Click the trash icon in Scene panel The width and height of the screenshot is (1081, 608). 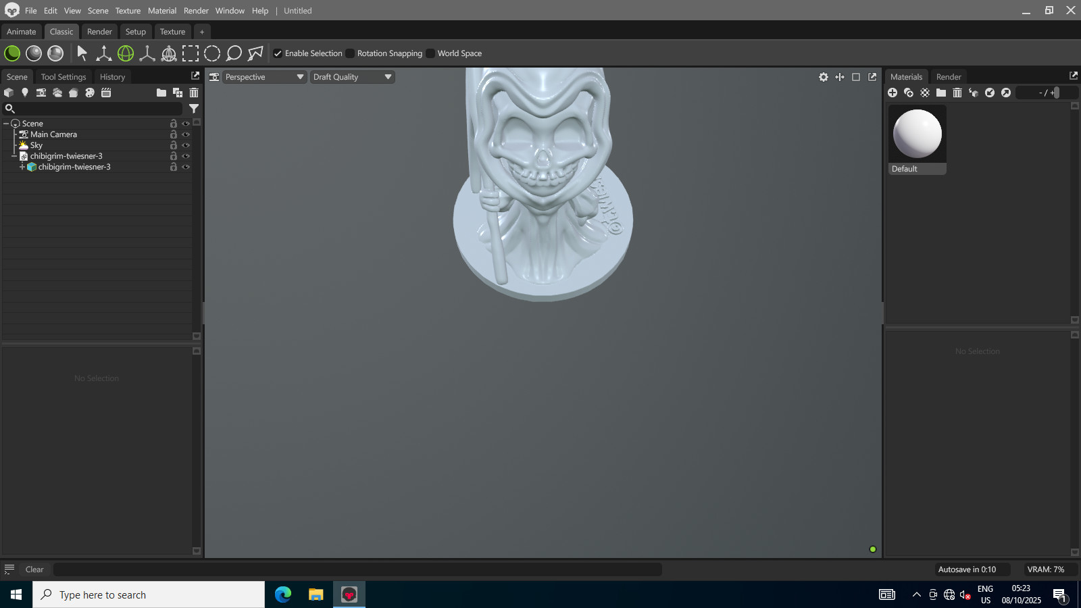point(194,93)
